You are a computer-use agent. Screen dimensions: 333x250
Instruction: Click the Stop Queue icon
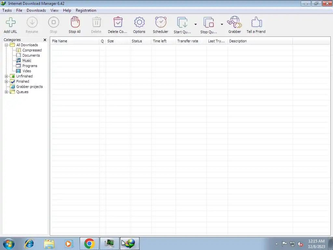click(208, 22)
